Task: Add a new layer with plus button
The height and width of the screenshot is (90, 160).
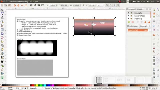Action: pyautogui.click(x=129, y=22)
